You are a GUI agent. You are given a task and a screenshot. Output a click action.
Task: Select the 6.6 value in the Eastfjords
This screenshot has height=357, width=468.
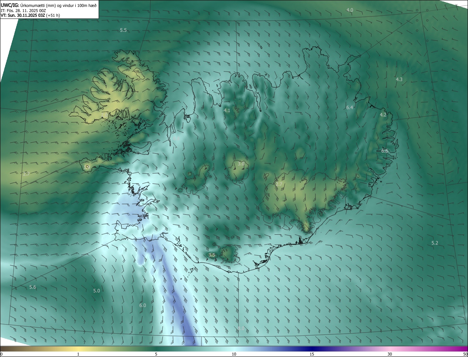385,151
